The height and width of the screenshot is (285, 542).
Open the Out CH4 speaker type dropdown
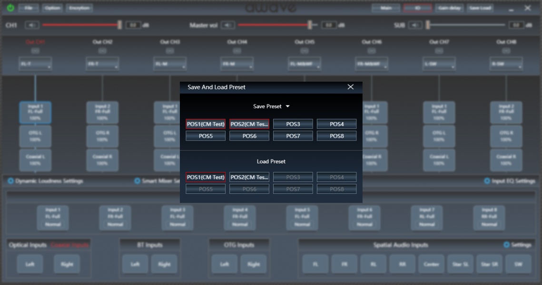[x=237, y=64]
